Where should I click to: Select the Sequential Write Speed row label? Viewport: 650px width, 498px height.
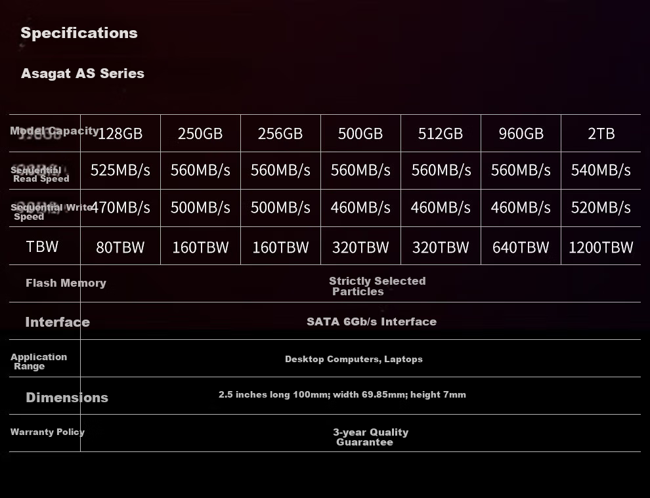pos(51,212)
